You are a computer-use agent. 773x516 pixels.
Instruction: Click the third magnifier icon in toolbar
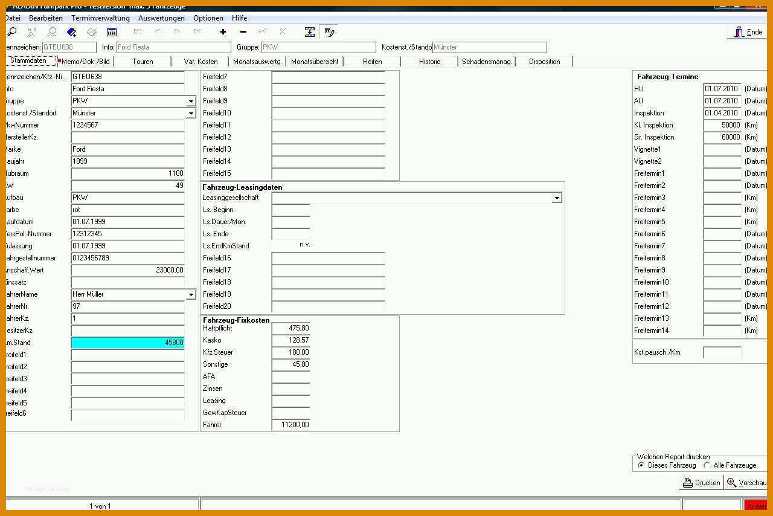pyautogui.click(x=52, y=32)
